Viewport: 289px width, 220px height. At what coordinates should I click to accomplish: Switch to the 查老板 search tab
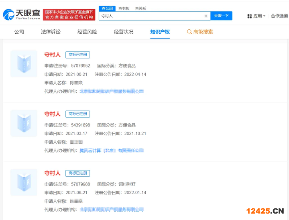click(x=124, y=8)
